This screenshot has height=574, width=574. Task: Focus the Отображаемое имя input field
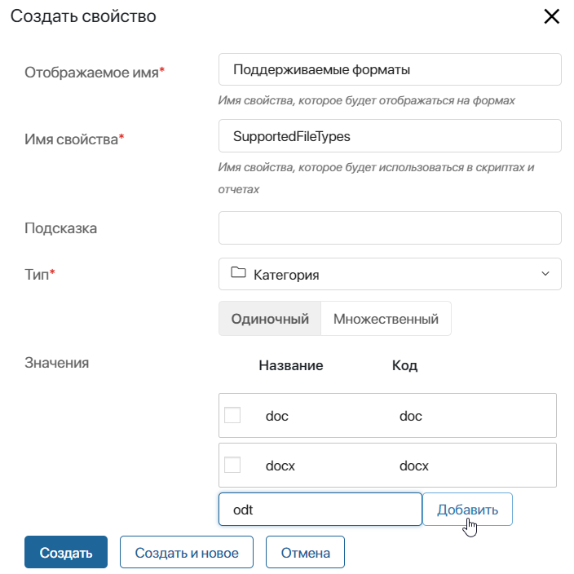pyautogui.click(x=390, y=69)
